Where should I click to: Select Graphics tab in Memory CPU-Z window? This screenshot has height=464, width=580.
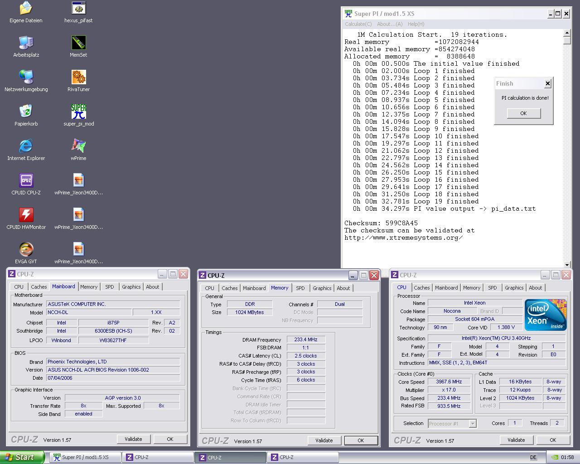pyautogui.click(x=322, y=288)
